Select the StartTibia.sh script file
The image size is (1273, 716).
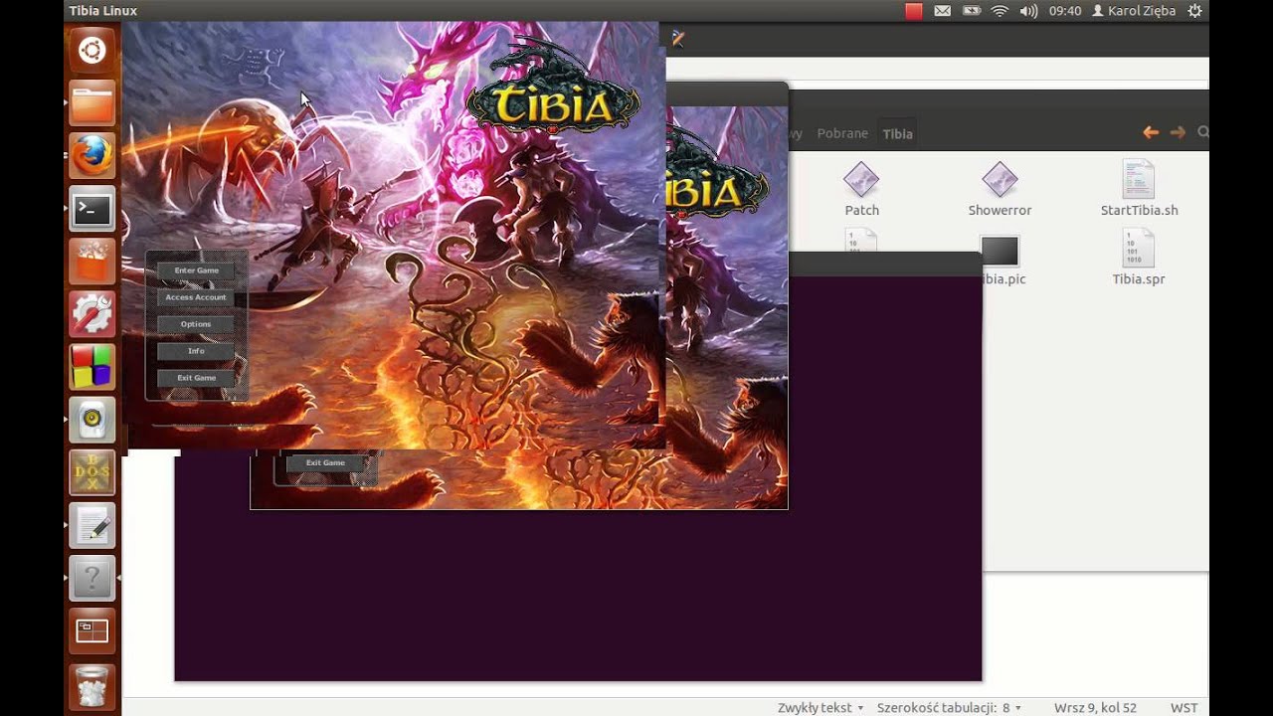1139,189
